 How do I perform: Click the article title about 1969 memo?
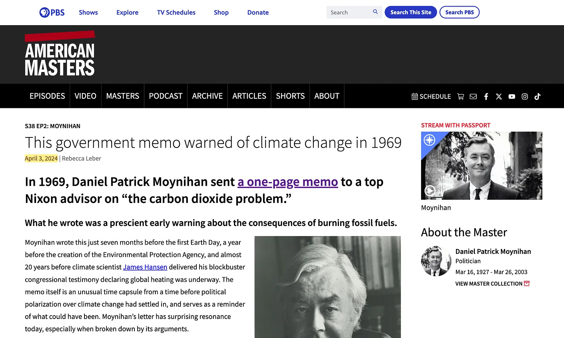213,143
